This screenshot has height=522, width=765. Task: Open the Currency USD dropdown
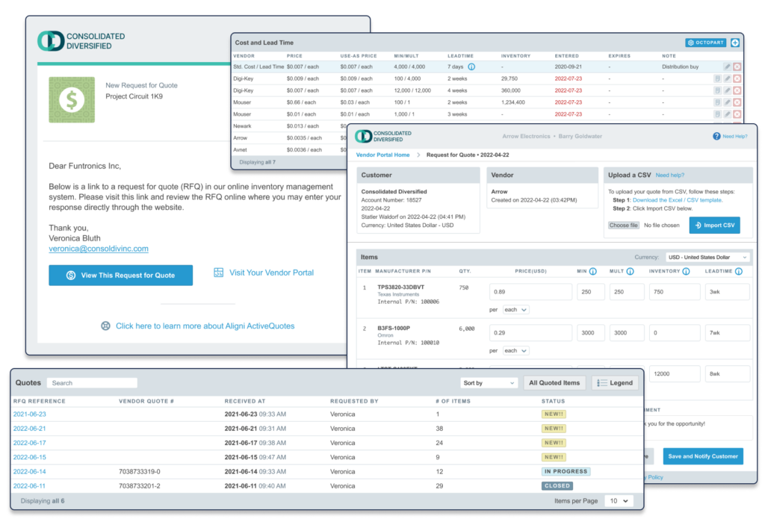(x=707, y=257)
